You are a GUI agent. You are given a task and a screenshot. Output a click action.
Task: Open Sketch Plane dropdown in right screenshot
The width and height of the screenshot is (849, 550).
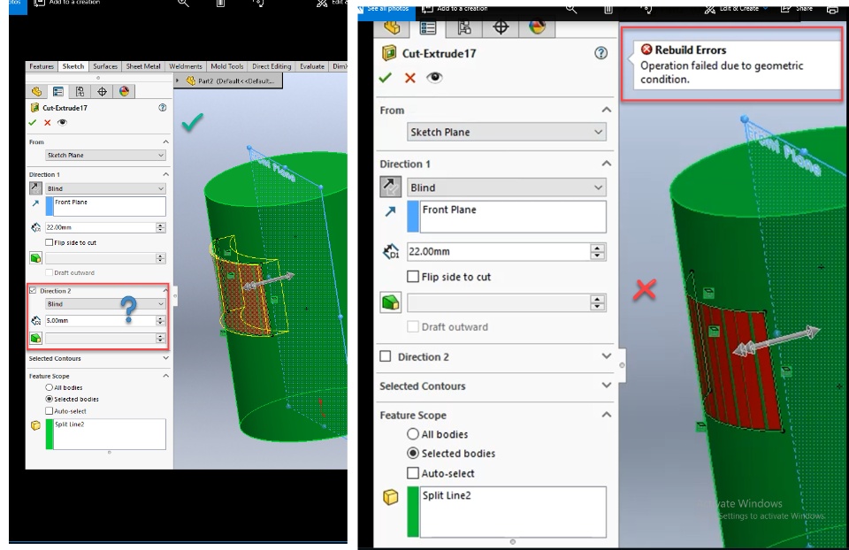coord(507,132)
